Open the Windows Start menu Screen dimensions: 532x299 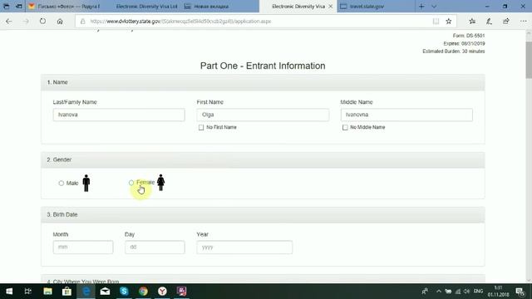pyautogui.click(x=9, y=292)
